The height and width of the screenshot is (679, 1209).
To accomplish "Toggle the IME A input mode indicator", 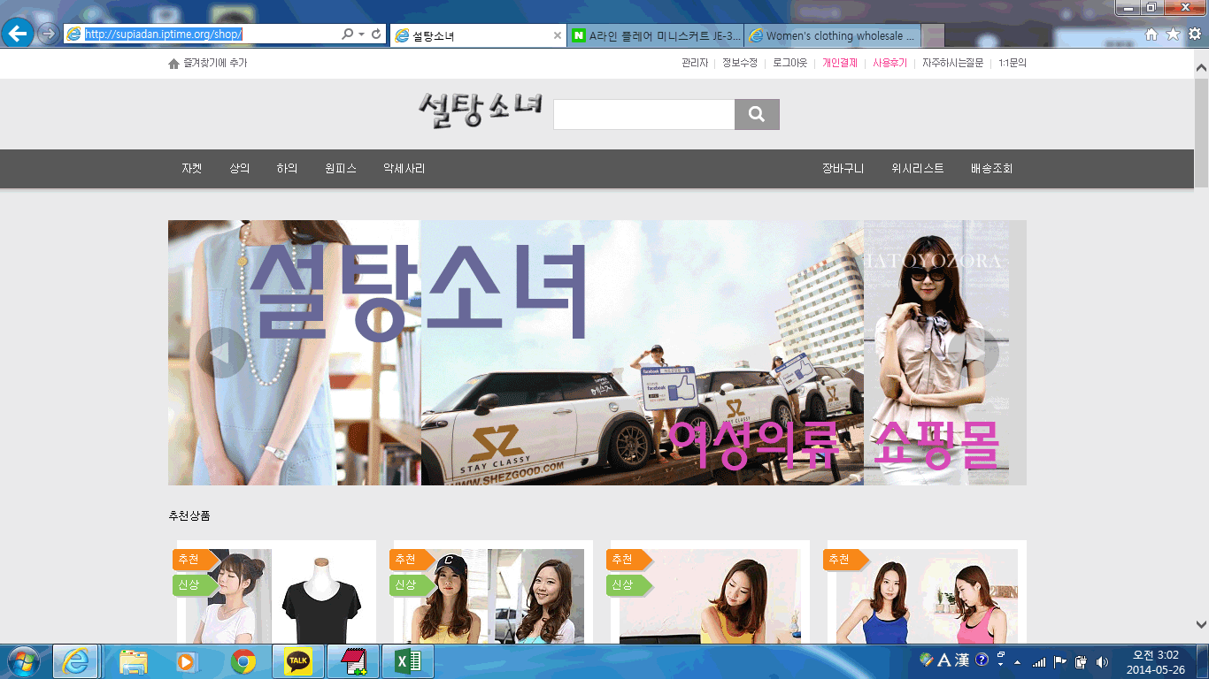I will 943,660.
